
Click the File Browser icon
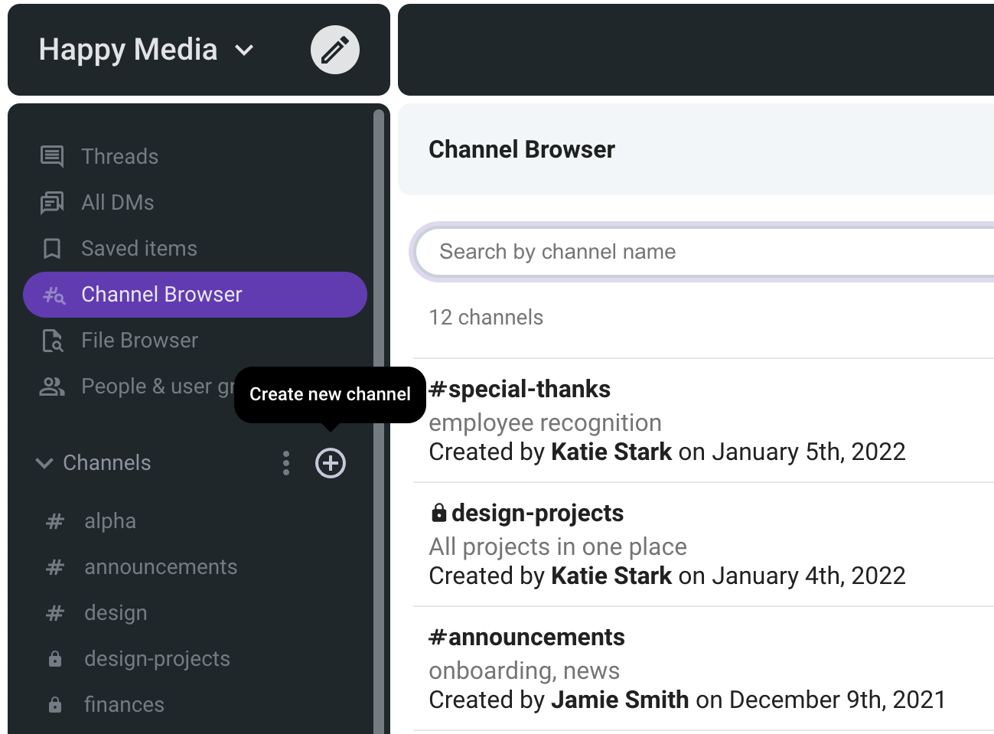52,341
